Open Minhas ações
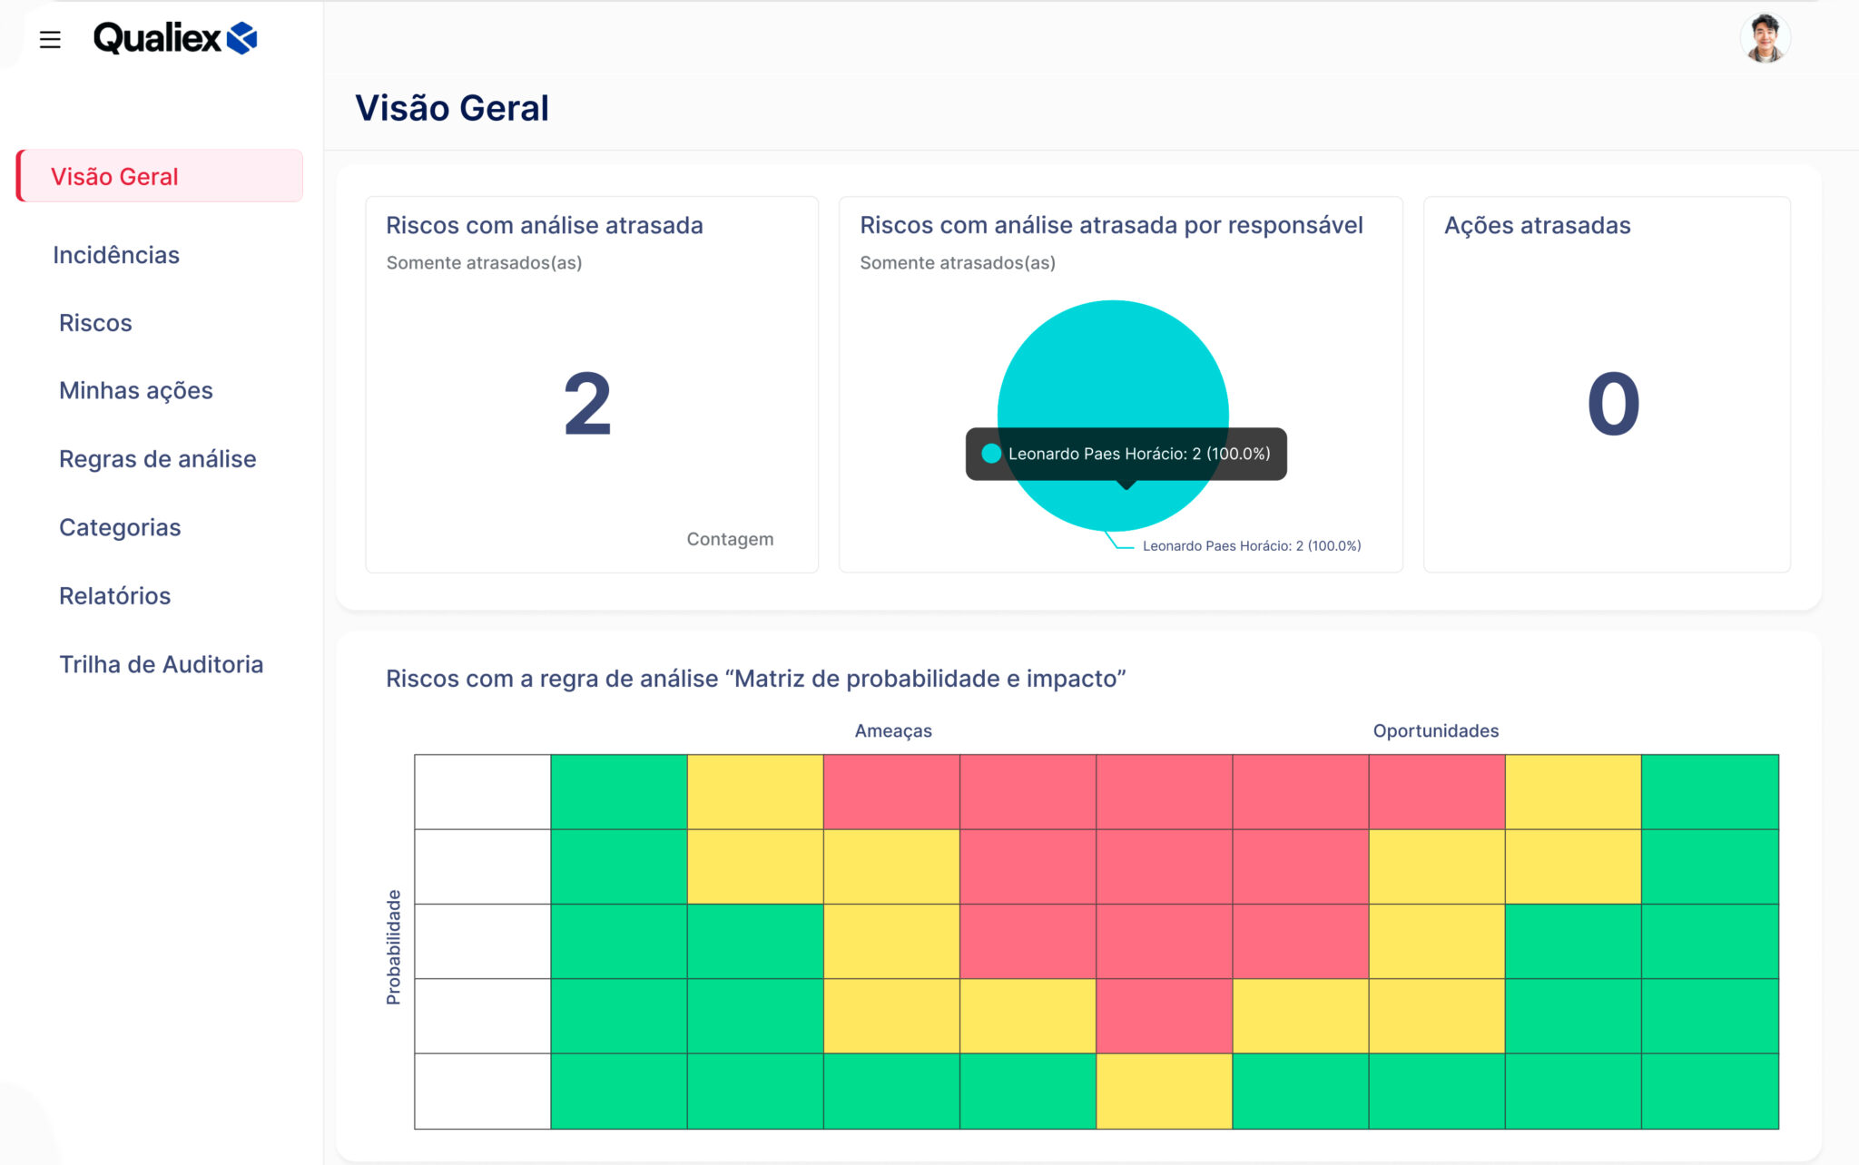This screenshot has height=1165, width=1859. [135, 390]
